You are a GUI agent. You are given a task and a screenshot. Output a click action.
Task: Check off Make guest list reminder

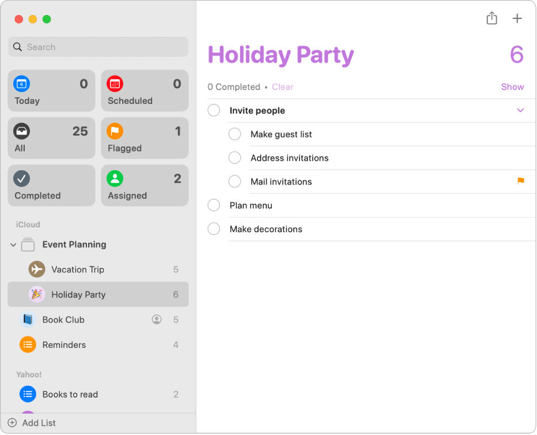(235, 134)
